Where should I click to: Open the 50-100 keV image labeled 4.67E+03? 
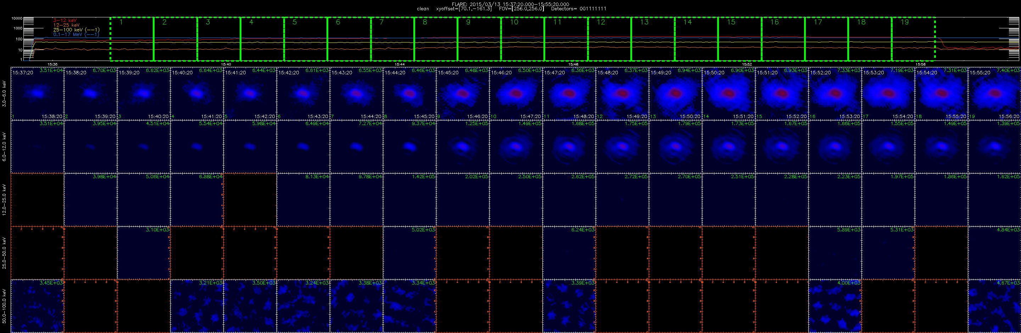click(x=994, y=306)
